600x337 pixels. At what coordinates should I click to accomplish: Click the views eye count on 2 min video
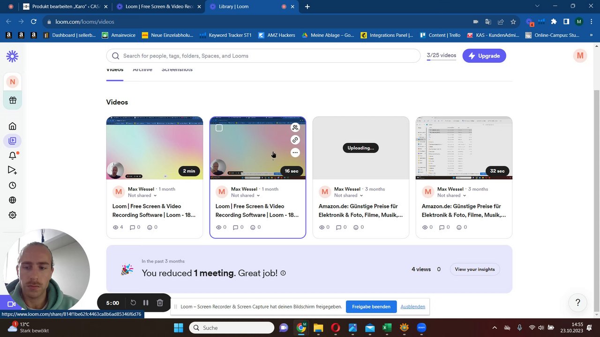[118, 227]
